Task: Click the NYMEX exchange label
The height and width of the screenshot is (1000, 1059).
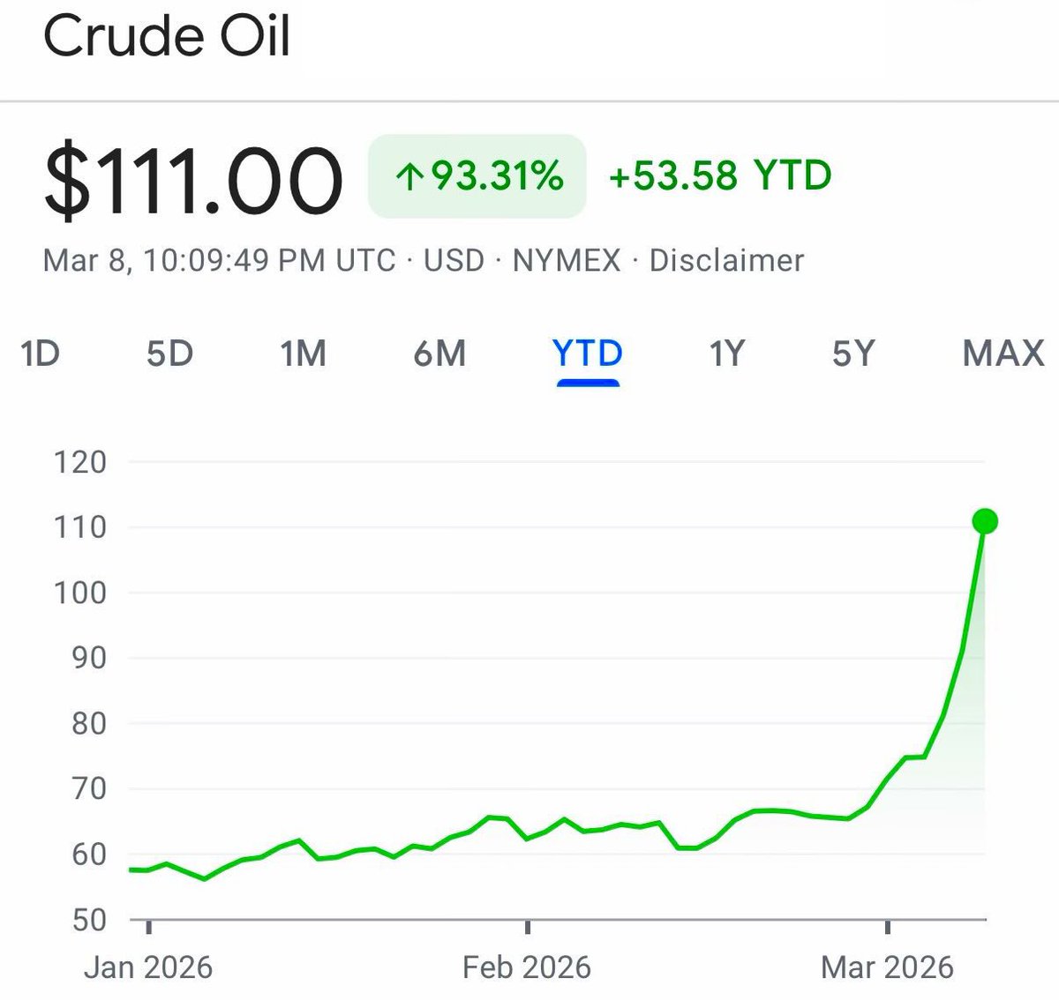Action: (567, 261)
